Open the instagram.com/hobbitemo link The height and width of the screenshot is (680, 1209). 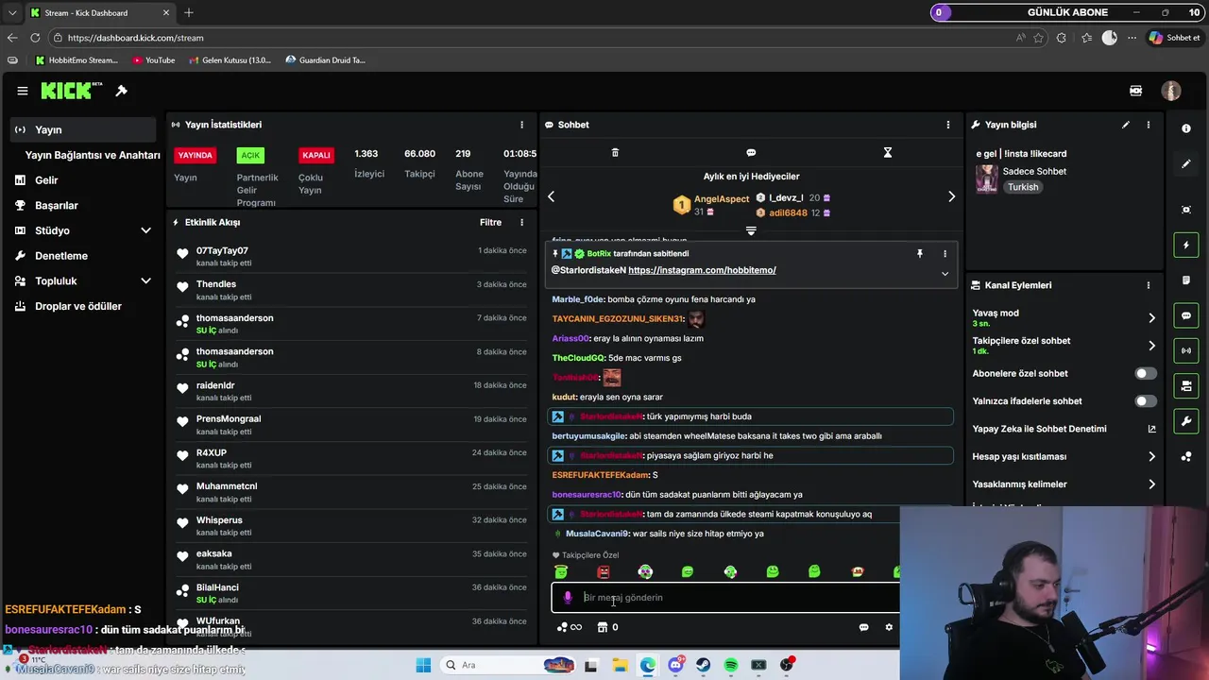(702, 270)
